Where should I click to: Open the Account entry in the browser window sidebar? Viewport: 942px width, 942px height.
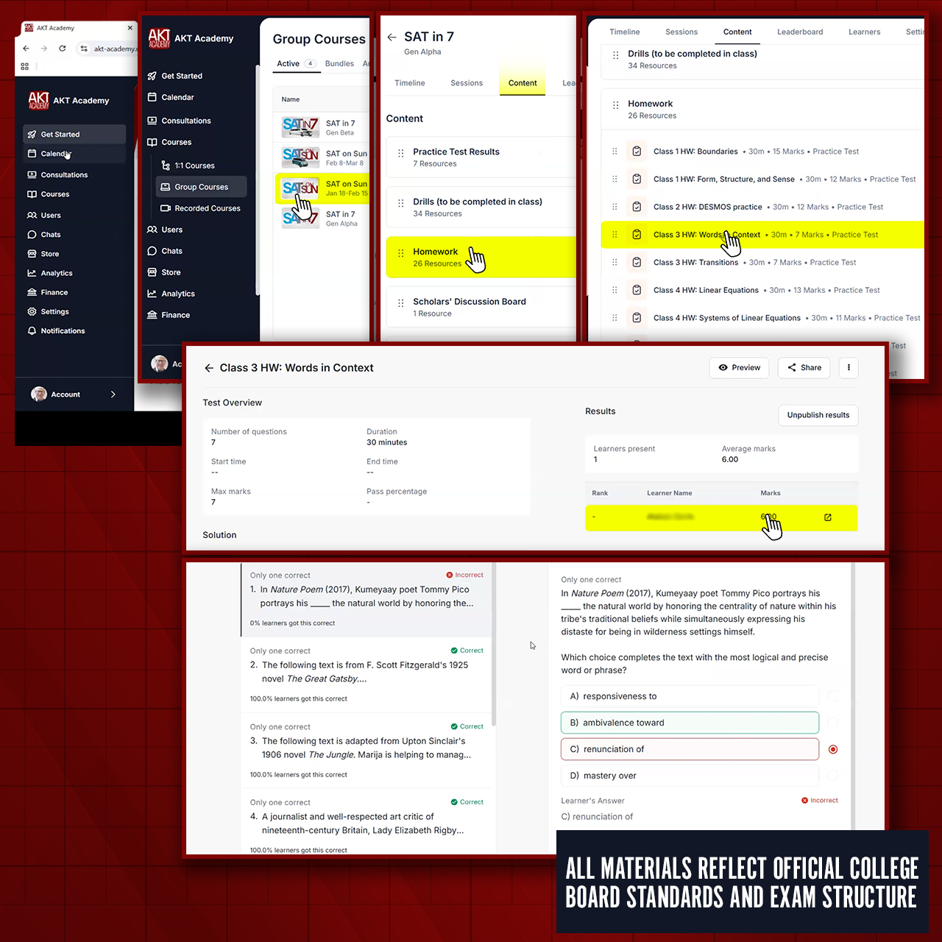click(x=74, y=394)
